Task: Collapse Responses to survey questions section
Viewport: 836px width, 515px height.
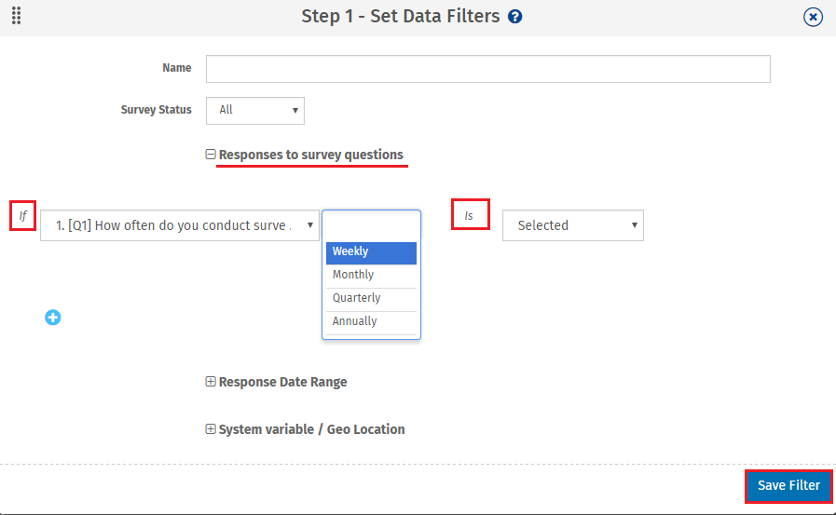Action: (x=211, y=155)
